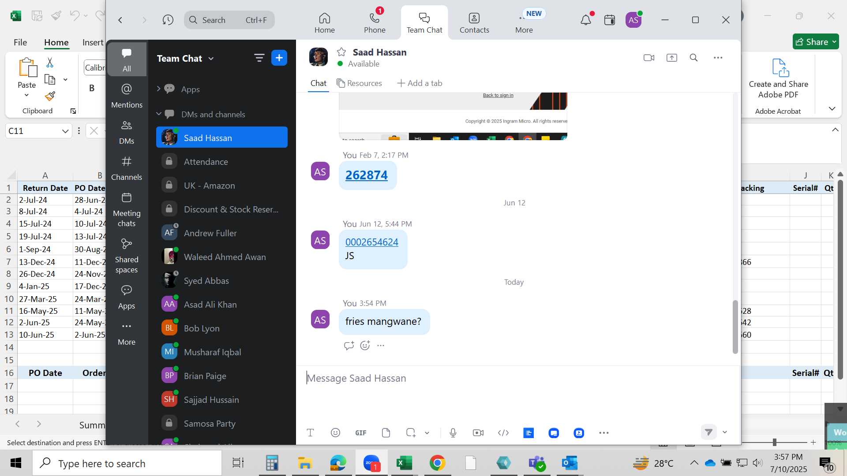Viewport: 847px width, 476px height.
Task: Switch to the Zoom Home tab
Action: tap(325, 22)
